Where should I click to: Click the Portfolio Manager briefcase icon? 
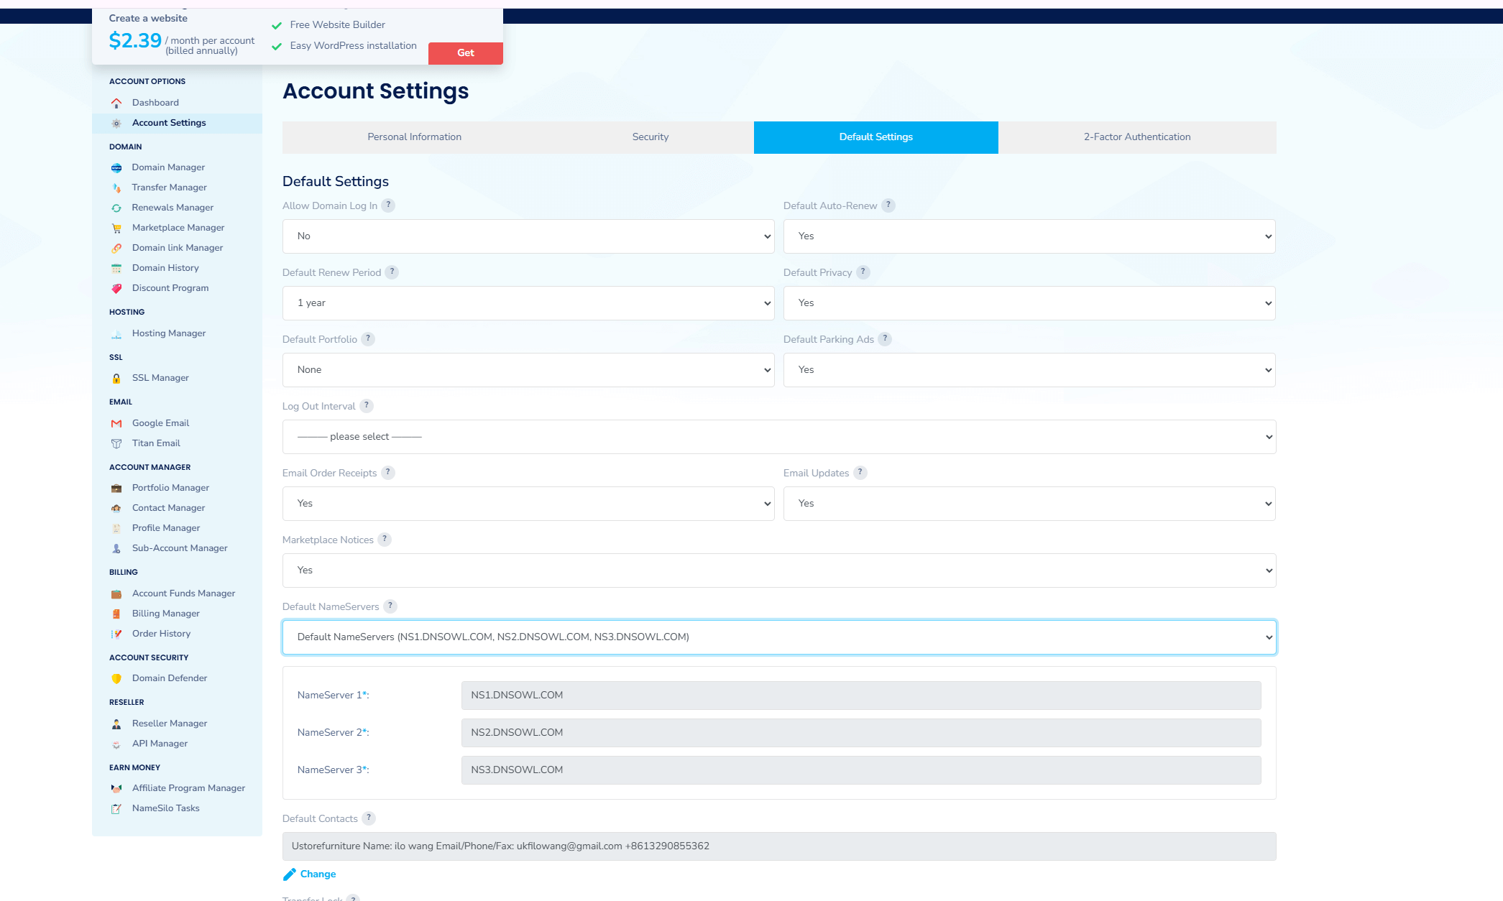coord(116,488)
